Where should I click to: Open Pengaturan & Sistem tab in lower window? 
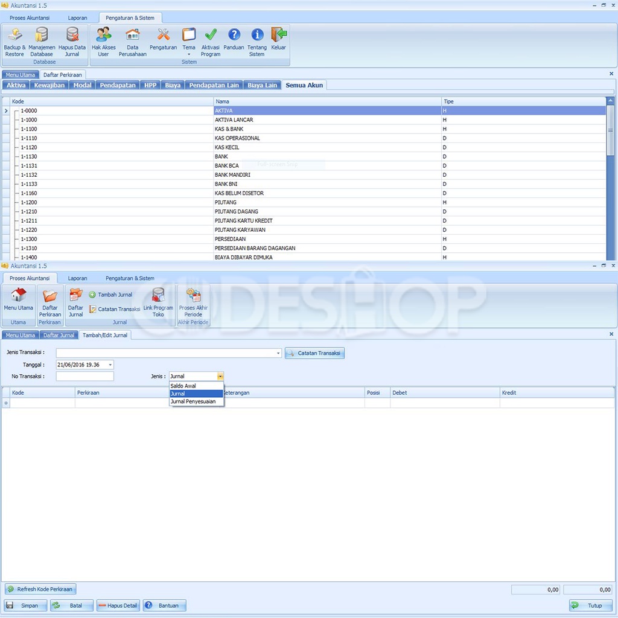point(130,278)
